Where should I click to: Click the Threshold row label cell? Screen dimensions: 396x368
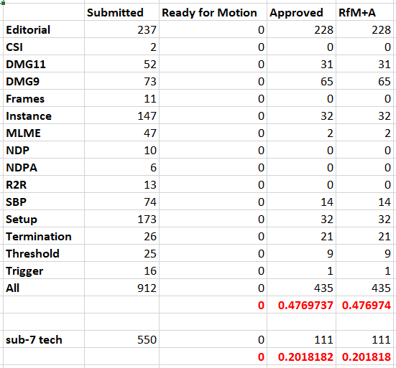pyautogui.click(x=44, y=253)
